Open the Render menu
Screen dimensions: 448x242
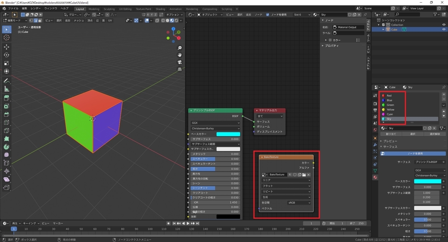coord(36,8)
